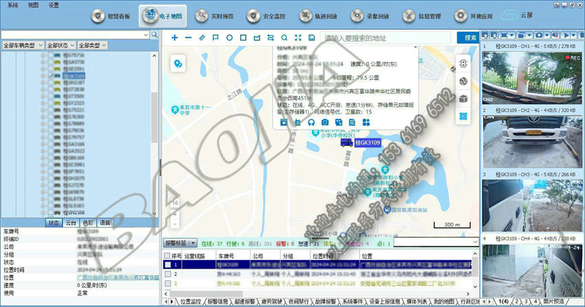Select the ruler measure distance tool
The image size is (585, 307).
coord(202,38)
